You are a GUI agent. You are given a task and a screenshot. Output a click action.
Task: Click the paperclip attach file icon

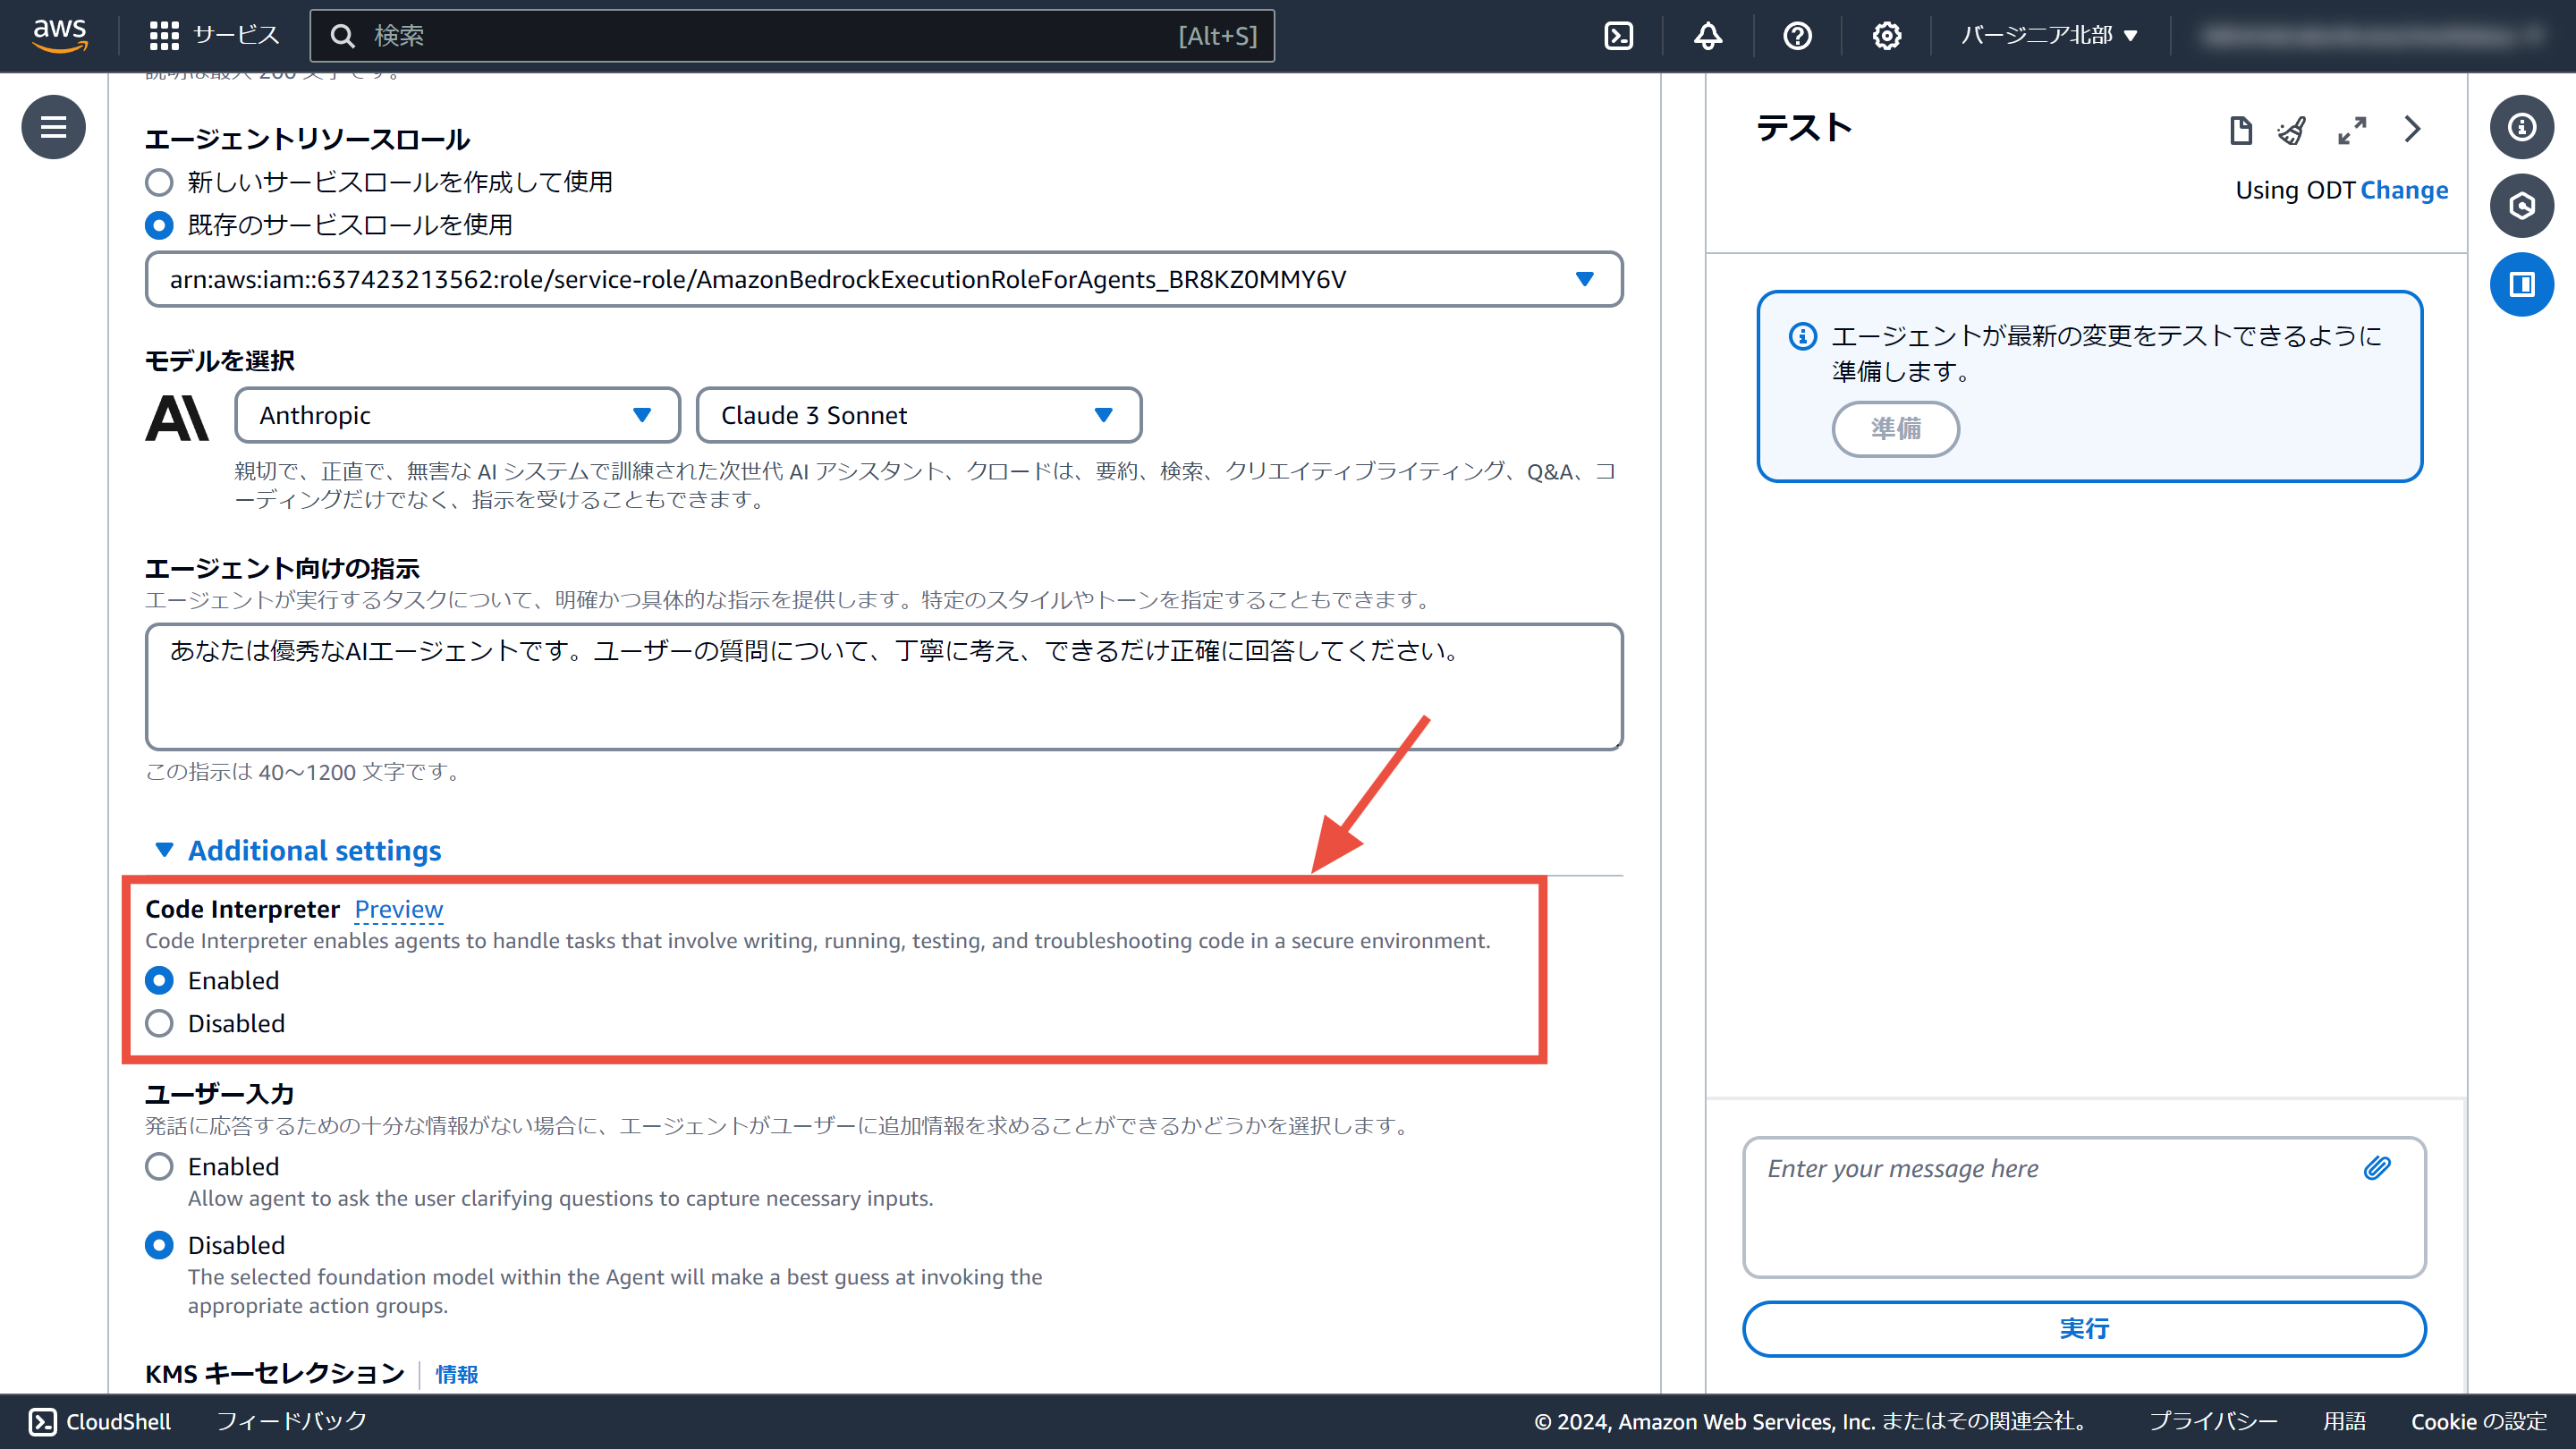coord(2377,1167)
